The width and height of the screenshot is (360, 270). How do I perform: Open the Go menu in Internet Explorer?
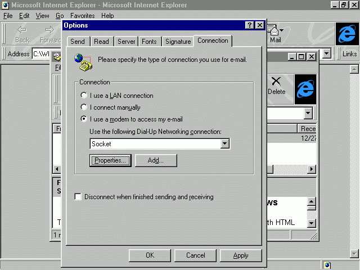60,16
